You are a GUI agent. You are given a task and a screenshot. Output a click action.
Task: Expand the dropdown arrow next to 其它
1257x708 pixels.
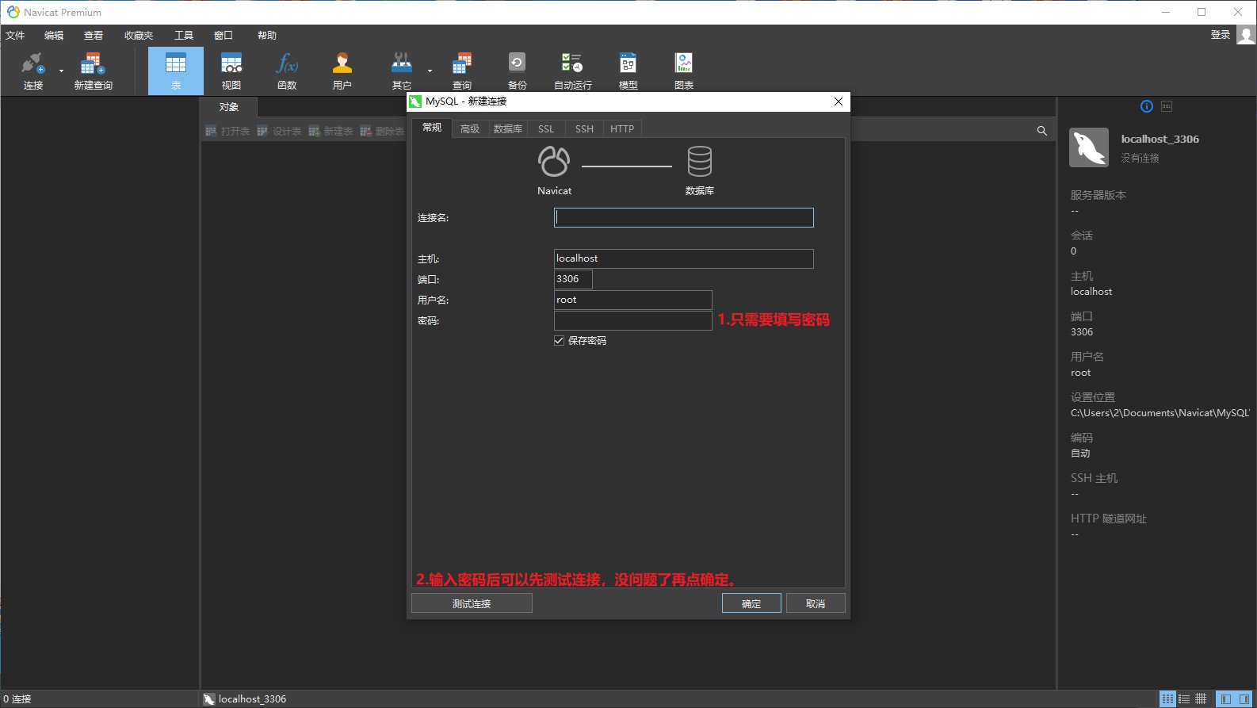click(430, 71)
